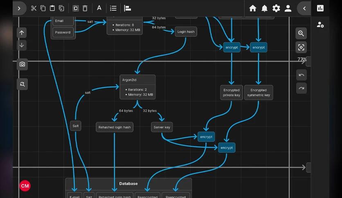
Task: Open the align objects tool
Action: coord(127,8)
